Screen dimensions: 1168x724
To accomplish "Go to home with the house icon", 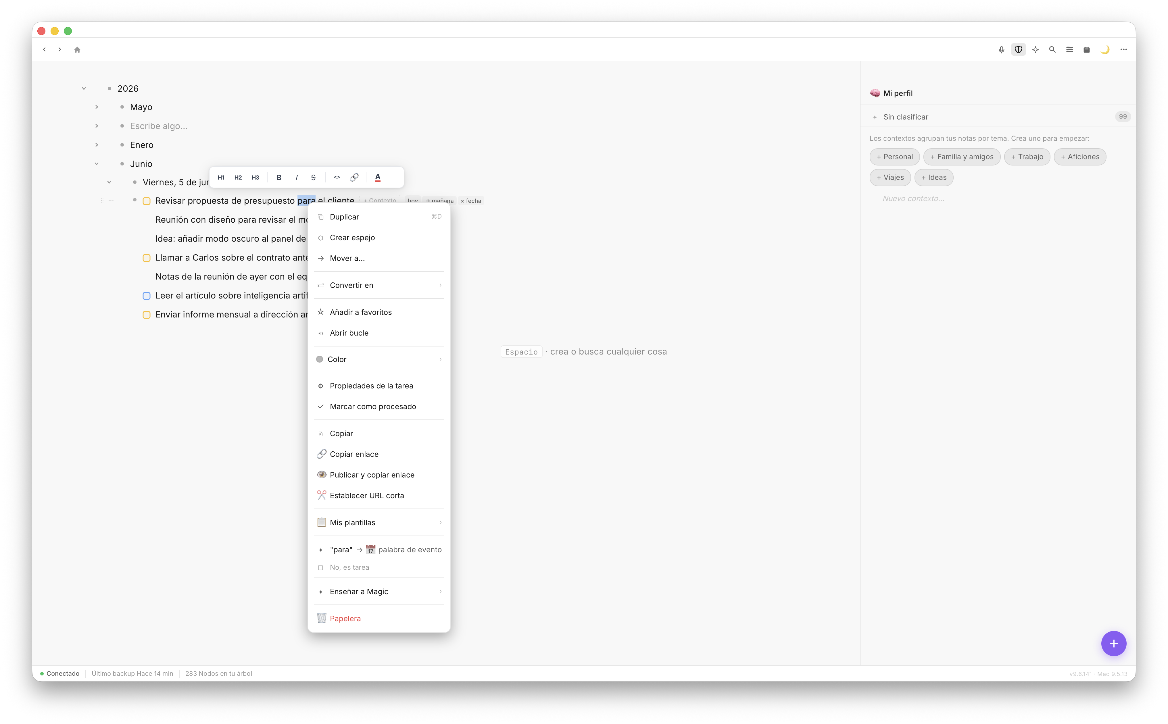I will (77, 49).
